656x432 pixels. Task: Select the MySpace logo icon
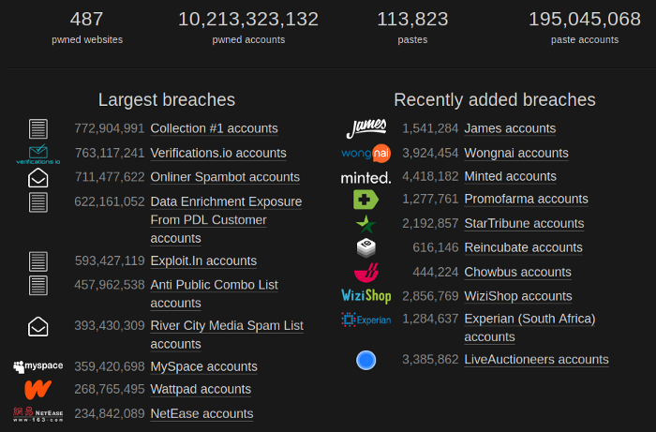click(38, 366)
